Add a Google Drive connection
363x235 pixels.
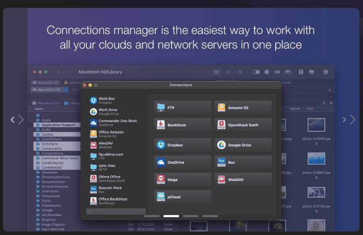pos(243,145)
